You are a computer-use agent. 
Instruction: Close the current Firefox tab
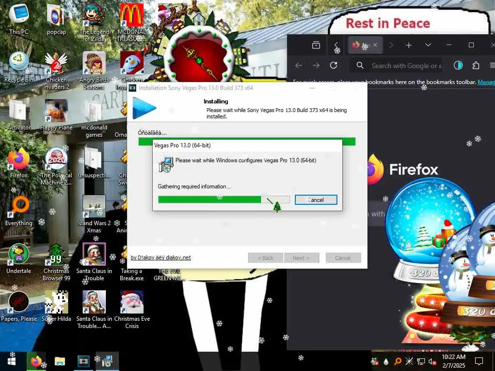pos(375,45)
